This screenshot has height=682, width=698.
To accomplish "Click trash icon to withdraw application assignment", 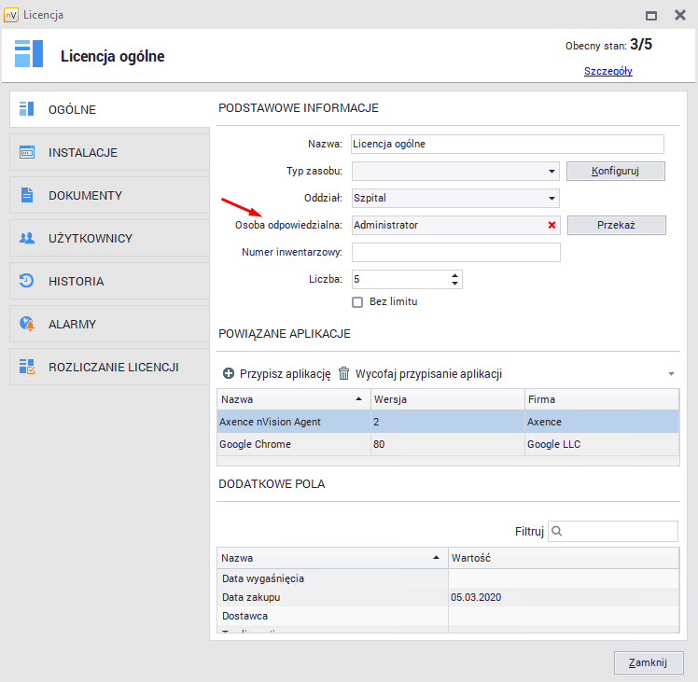I will 344,374.
